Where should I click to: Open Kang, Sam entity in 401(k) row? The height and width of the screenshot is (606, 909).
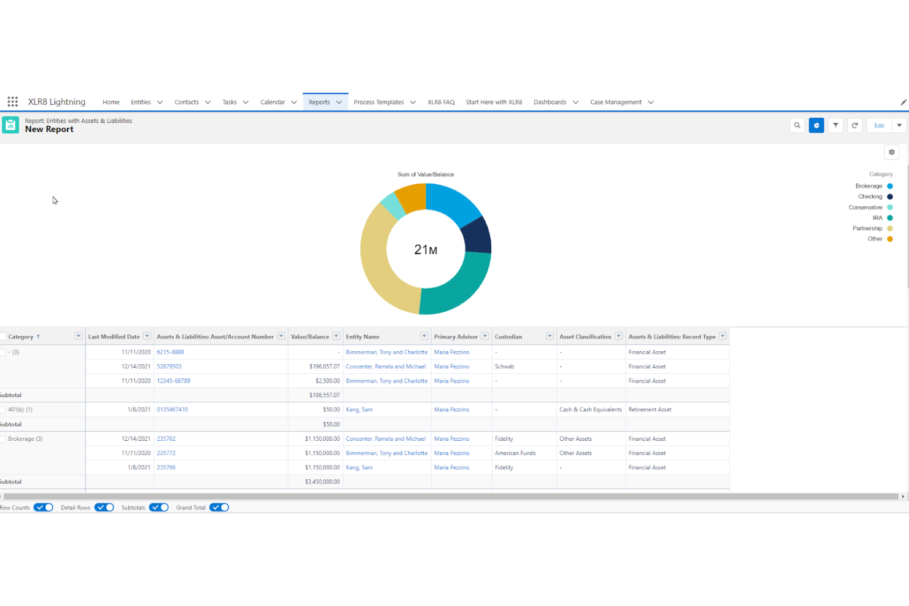click(x=359, y=410)
